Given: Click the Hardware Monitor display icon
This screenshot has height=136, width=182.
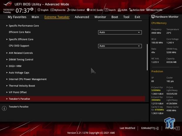Looking at the screenshot, I should [x=153, y=17].
